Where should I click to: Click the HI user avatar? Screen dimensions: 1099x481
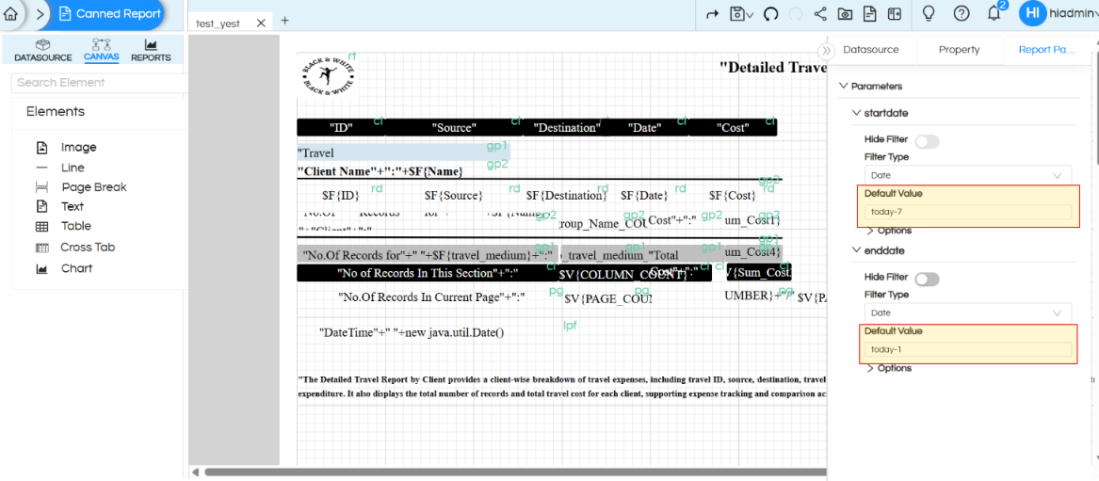(x=1032, y=12)
